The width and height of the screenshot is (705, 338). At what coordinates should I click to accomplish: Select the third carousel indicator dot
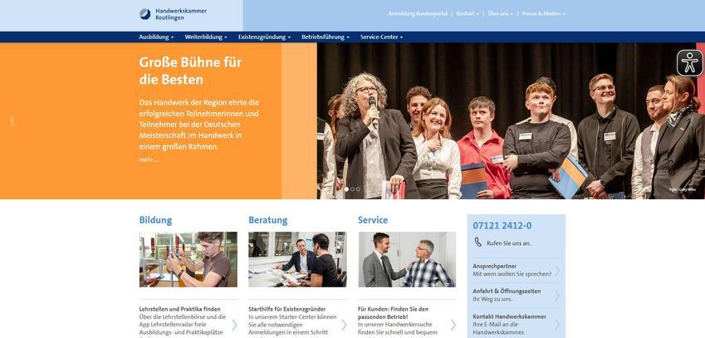(x=359, y=189)
